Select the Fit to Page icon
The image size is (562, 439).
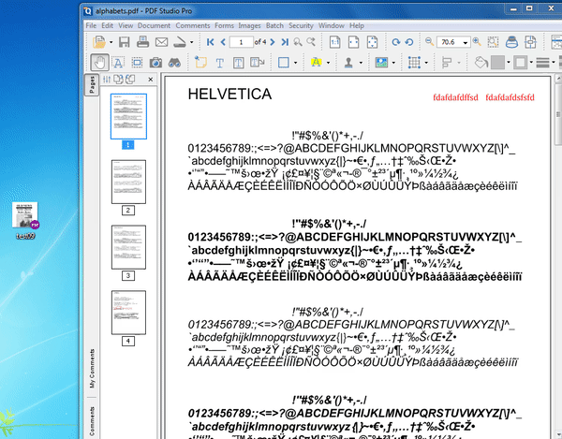click(373, 42)
